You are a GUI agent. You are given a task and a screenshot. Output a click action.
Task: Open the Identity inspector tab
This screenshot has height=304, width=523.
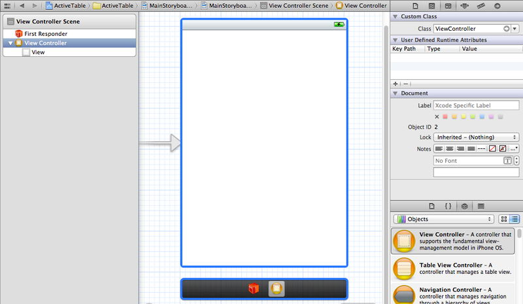[448, 6]
